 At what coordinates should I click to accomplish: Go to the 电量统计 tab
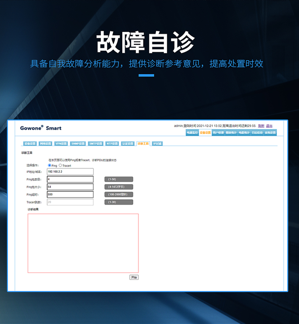coord(244,133)
